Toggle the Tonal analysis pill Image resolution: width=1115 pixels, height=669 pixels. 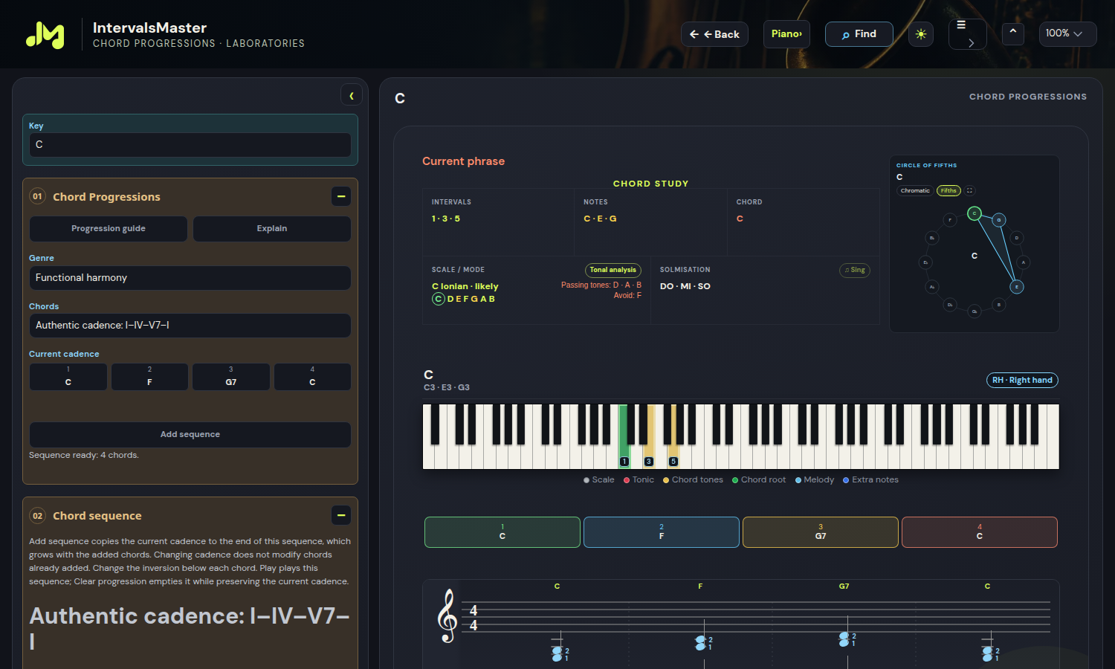[x=613, y=270]
